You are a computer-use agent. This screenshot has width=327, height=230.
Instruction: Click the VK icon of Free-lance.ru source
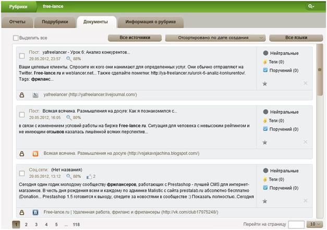click(35, 212)
